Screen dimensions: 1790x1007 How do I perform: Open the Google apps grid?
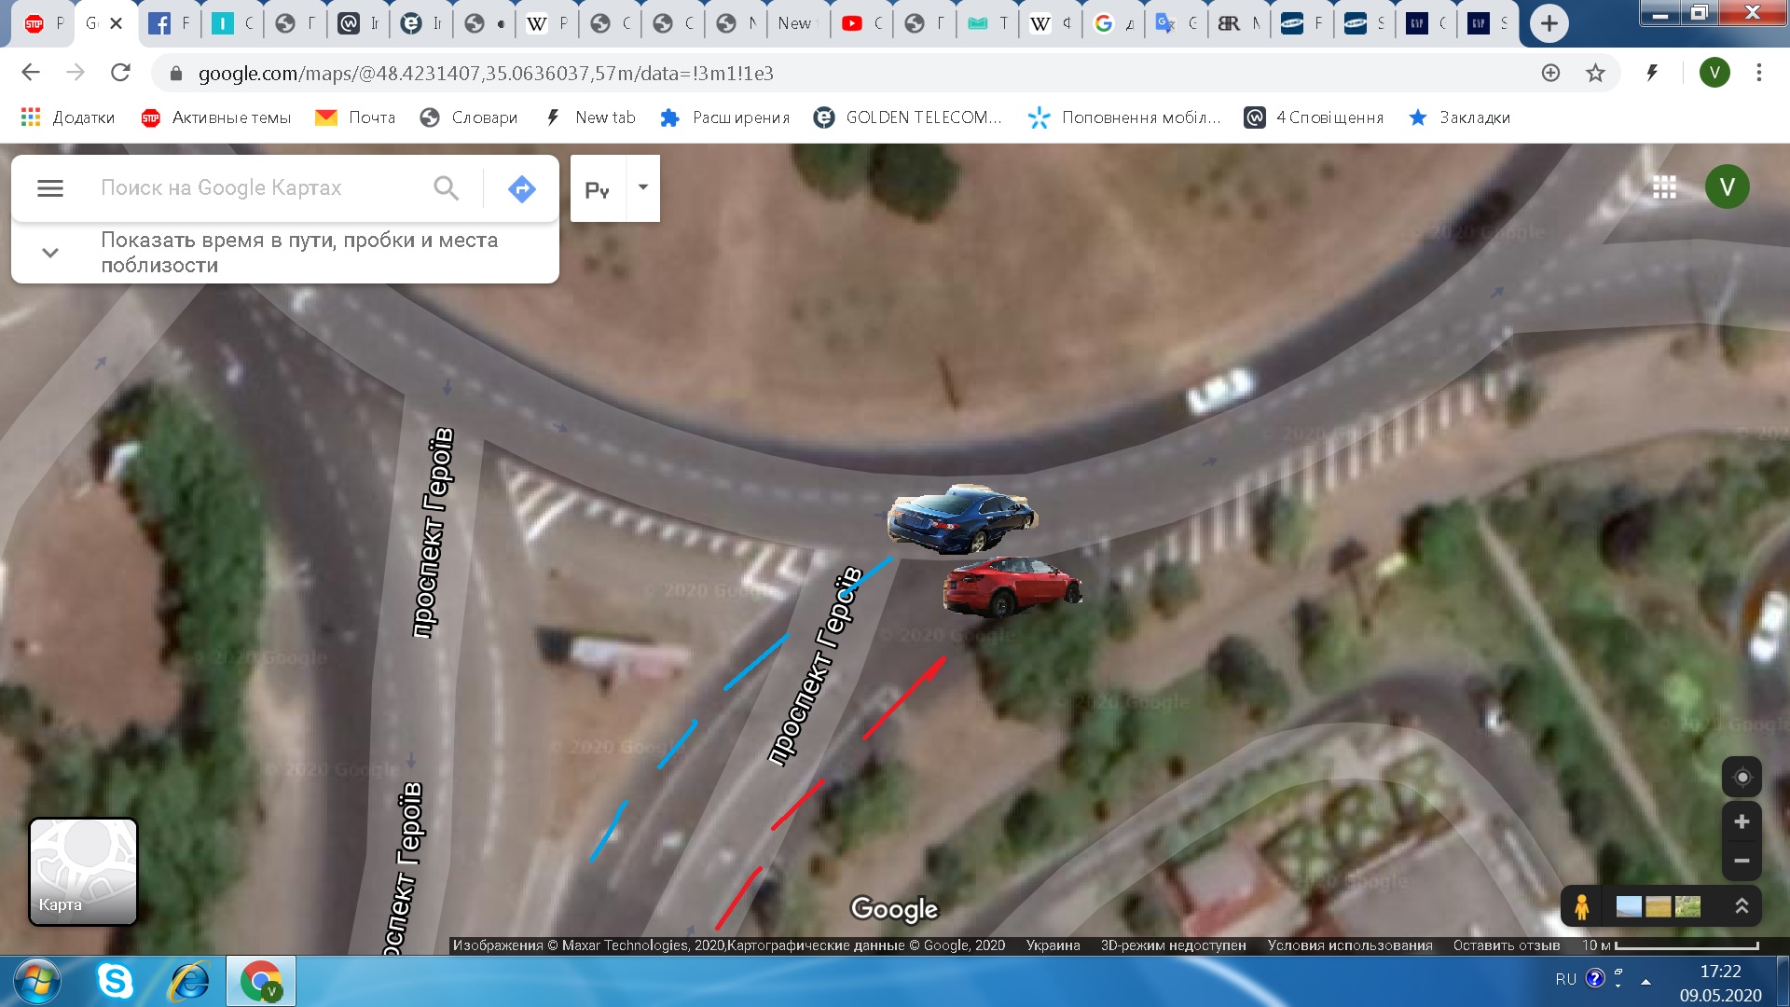(x=1664, y=187)
